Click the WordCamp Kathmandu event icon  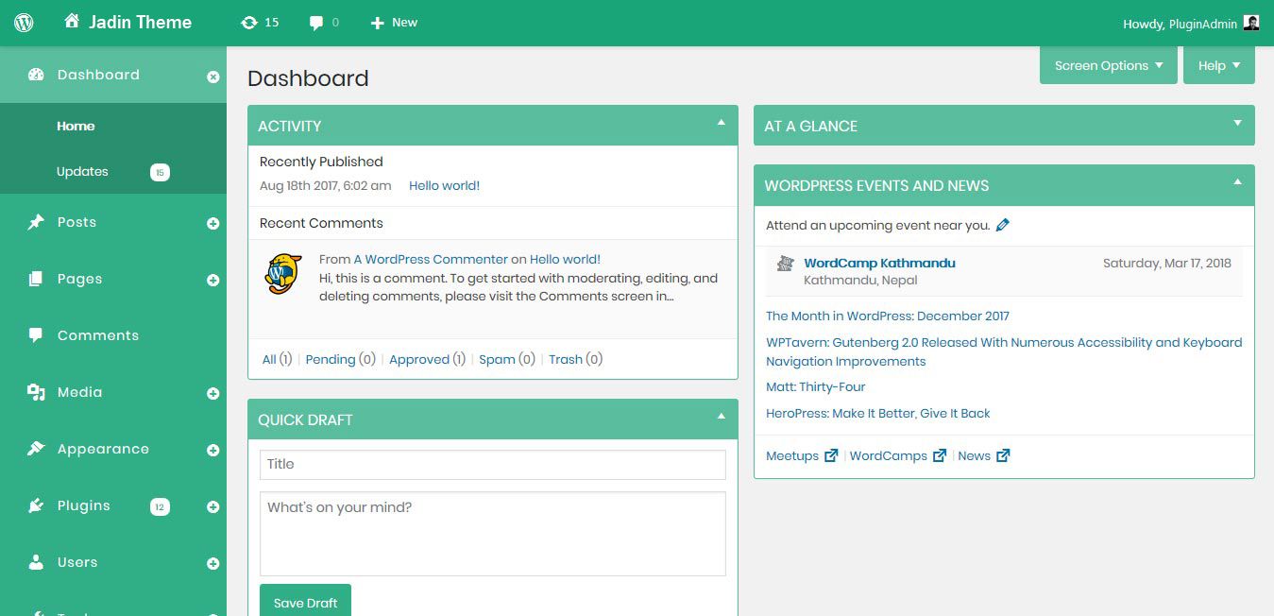[785, 264]
